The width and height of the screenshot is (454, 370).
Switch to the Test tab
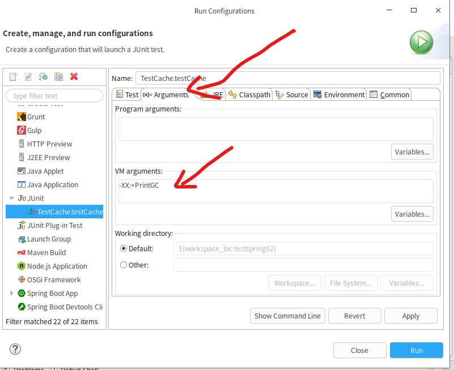click(127, 94)
